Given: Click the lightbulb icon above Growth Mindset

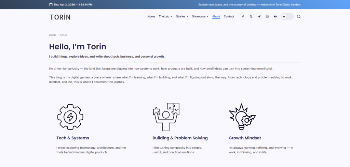Looking at the screenshot, I should tap(242, 117).
